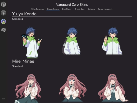Select Yu-yu Kondo neutral pose skin
This screenshot has width=137, height=103.
pos(71,41)
